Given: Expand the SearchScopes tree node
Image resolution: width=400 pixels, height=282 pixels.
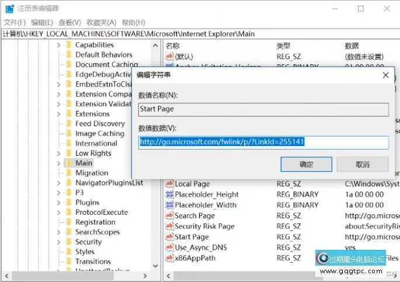Looking at the screenshot, I should [58, 232].
